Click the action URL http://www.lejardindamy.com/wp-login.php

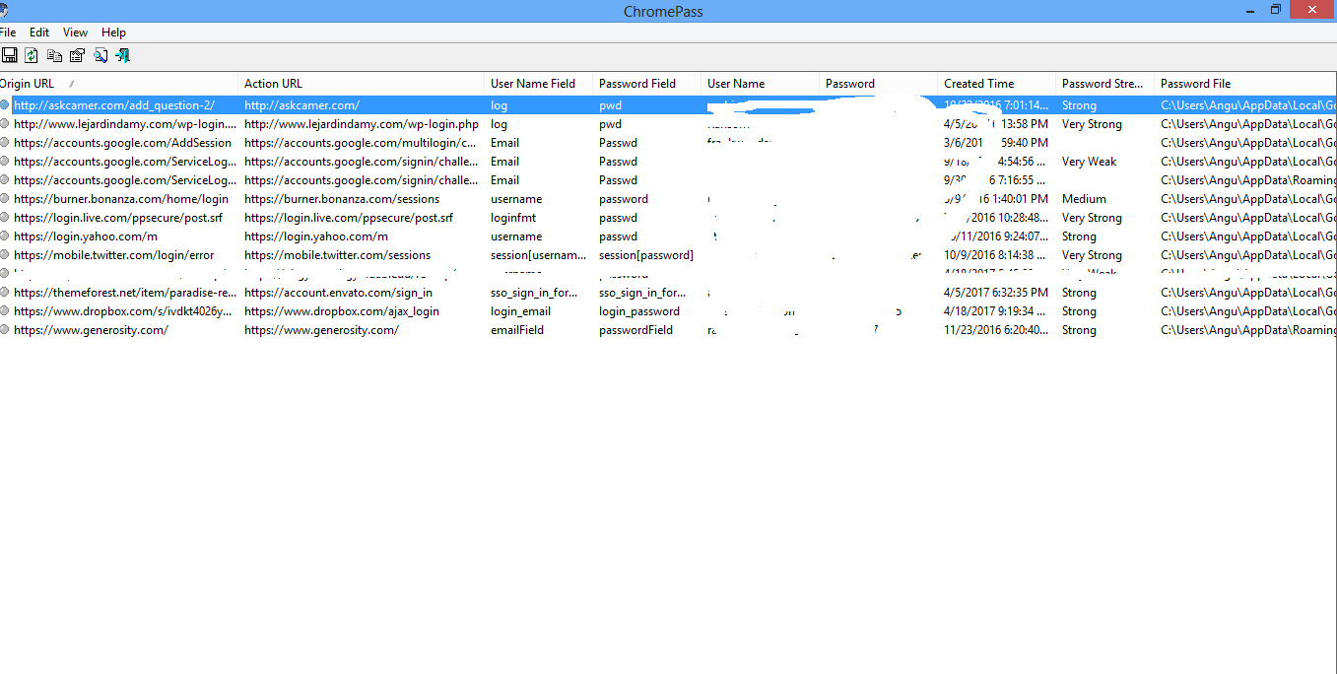(x=362, y=124)
